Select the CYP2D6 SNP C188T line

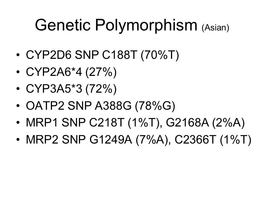[102, 55]
